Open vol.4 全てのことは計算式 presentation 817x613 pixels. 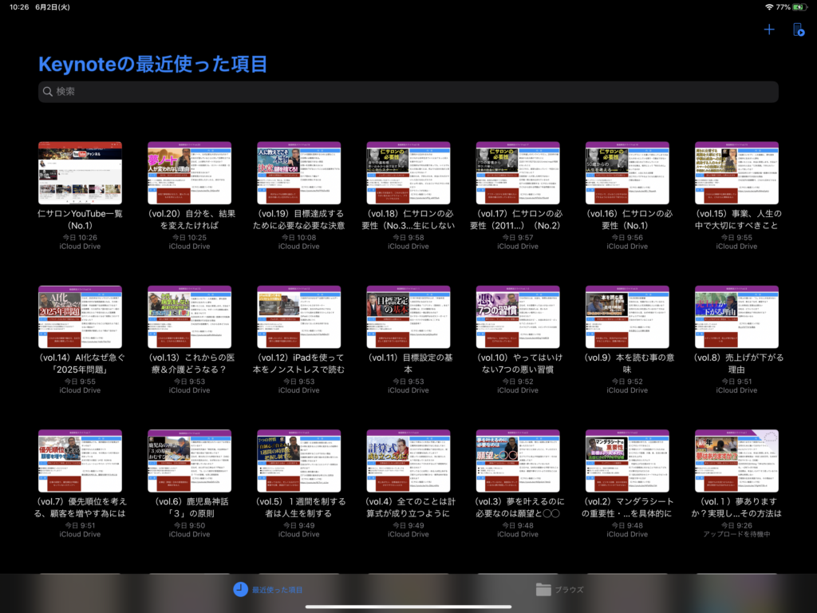(408, 461)
